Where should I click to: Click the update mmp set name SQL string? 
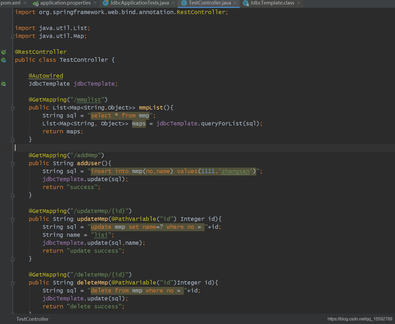pyautogui.click(x=147, y=227)
